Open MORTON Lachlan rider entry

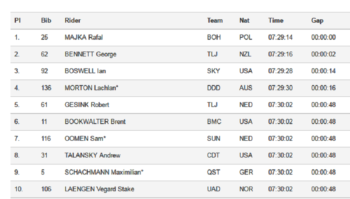click(91, 88)
